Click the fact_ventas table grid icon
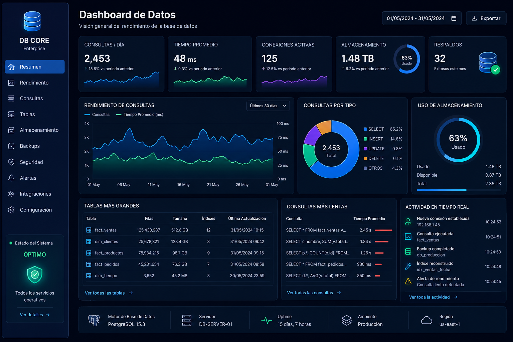 (x=89, y=230)
